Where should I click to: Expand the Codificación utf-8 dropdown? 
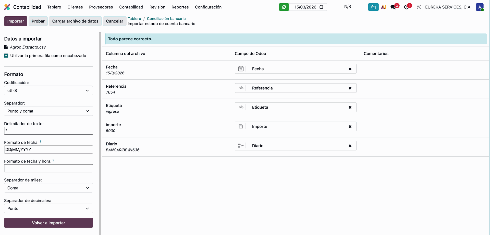pos(48,91)
